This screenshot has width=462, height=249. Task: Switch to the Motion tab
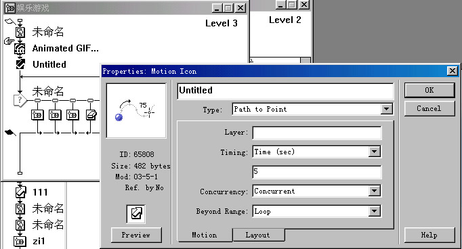click(x=204, y=235)
